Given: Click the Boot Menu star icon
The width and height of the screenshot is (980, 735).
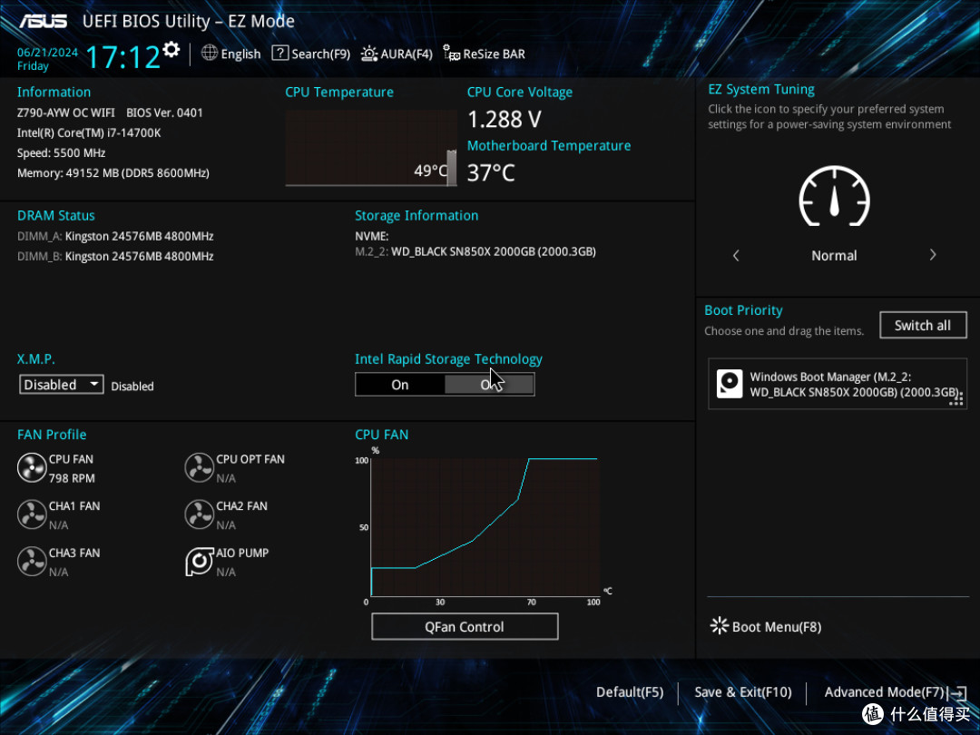Looking at the screenshot, I should [719, 625].
